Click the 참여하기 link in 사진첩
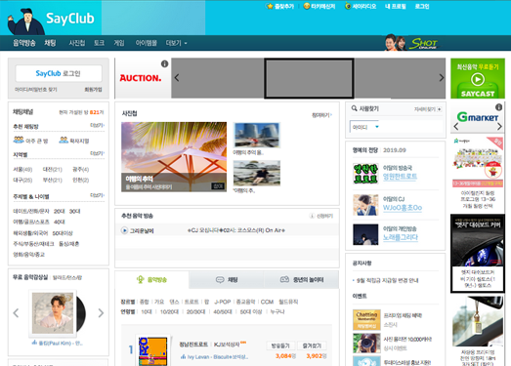Viewport: 511px width, 366px height. pyautogui.click(x=321, y=115)
